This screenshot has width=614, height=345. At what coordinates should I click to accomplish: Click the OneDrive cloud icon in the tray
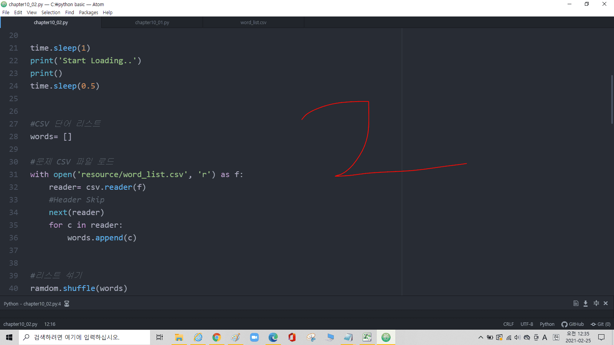527,337
